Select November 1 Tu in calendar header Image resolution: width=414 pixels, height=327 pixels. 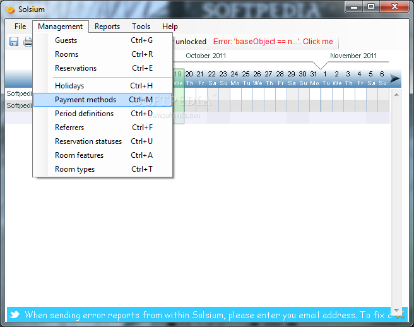point(326,78)
